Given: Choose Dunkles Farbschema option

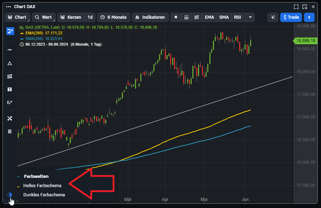Looking at the screenshot, I should coord(44,195).
